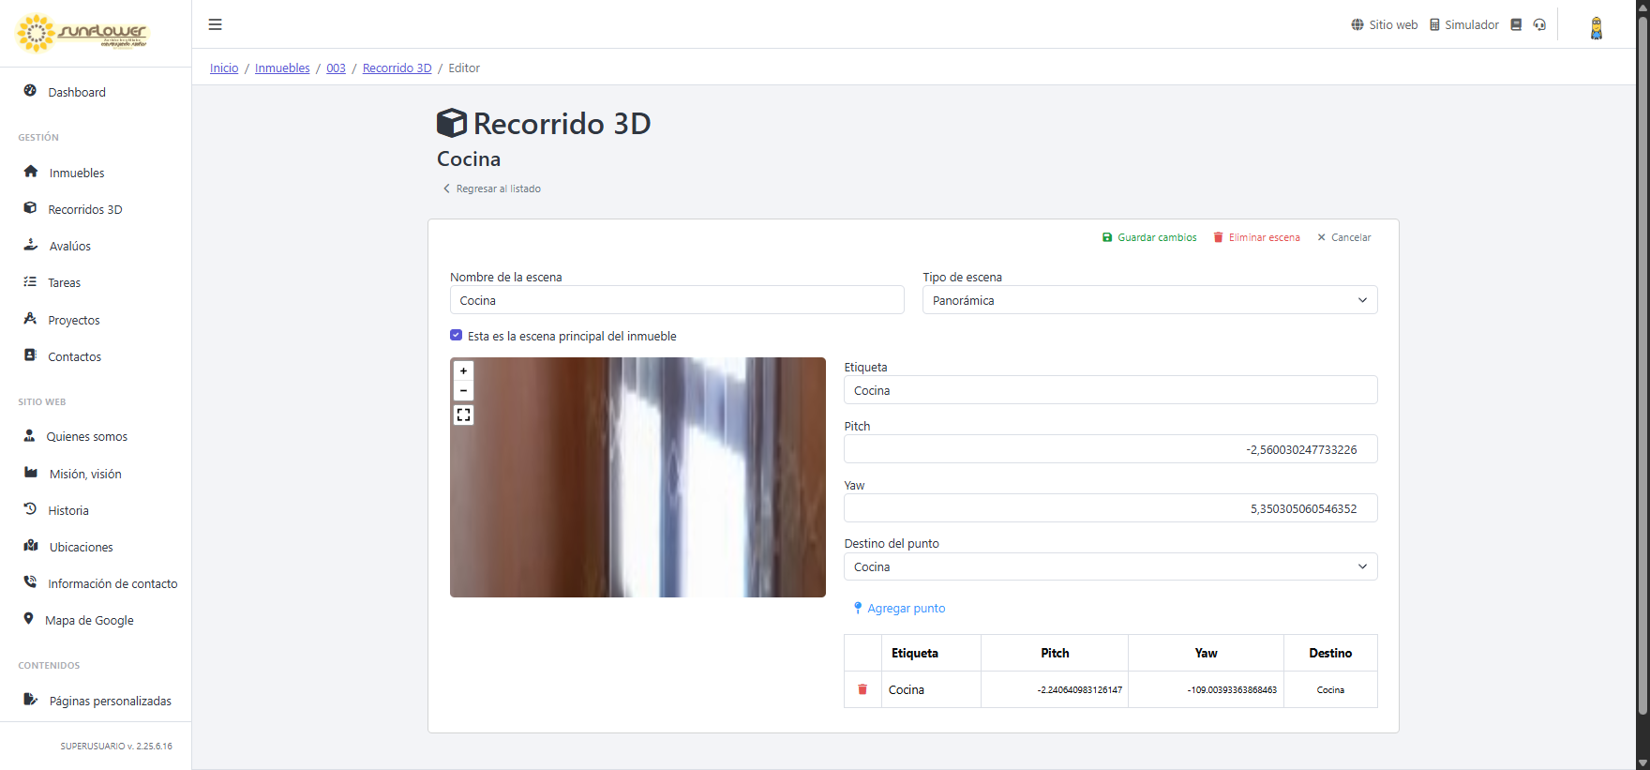
Task: Open Historia page
Action: [x=68, y=510]
